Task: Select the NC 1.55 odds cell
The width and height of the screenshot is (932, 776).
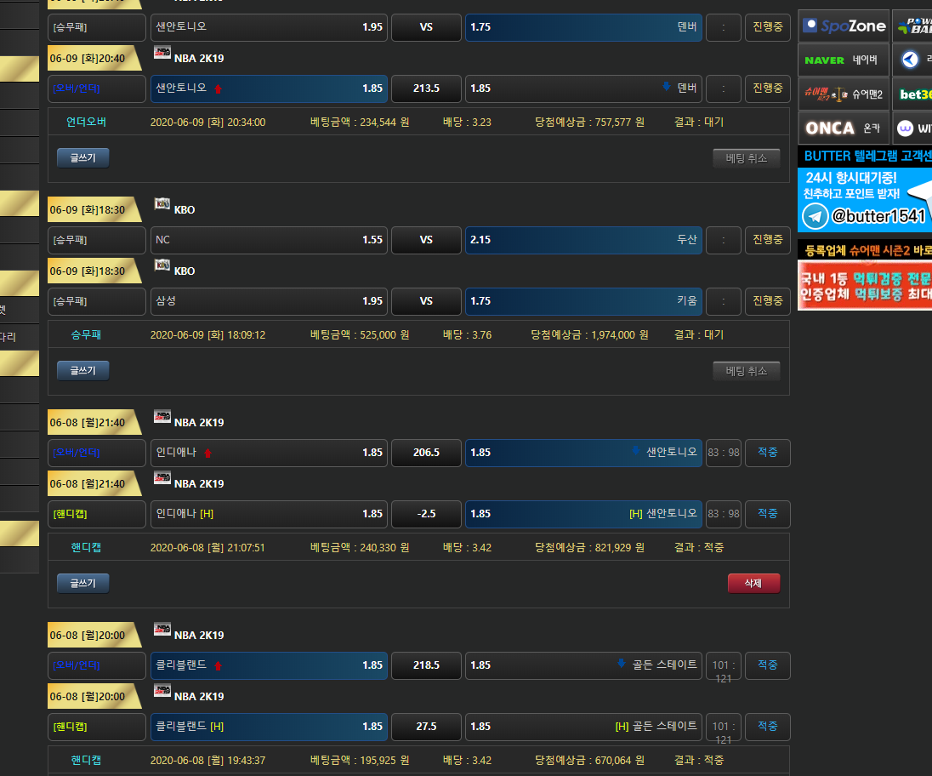Action: pyautogui.click(x=269, y=240)
